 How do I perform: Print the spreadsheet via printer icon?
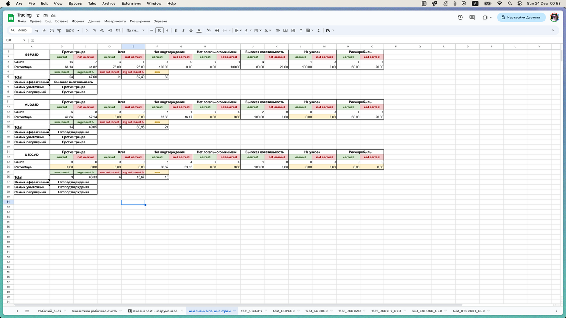coord(52,30)
